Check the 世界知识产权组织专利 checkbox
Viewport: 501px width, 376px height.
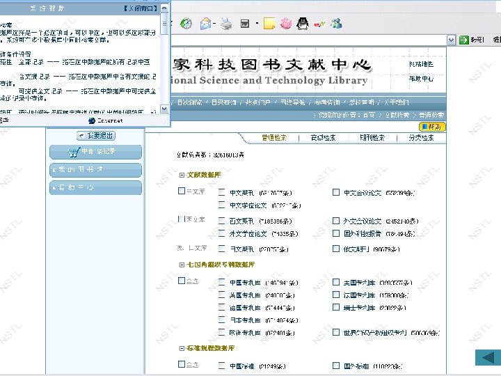click(336, 332)
